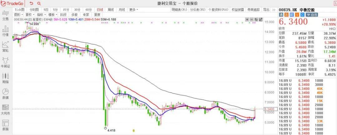Image resolution: width=337 pixels, height=135 pixels.
Task: Click the 盈利(2) earnings label
Action: tap(312, 60)
